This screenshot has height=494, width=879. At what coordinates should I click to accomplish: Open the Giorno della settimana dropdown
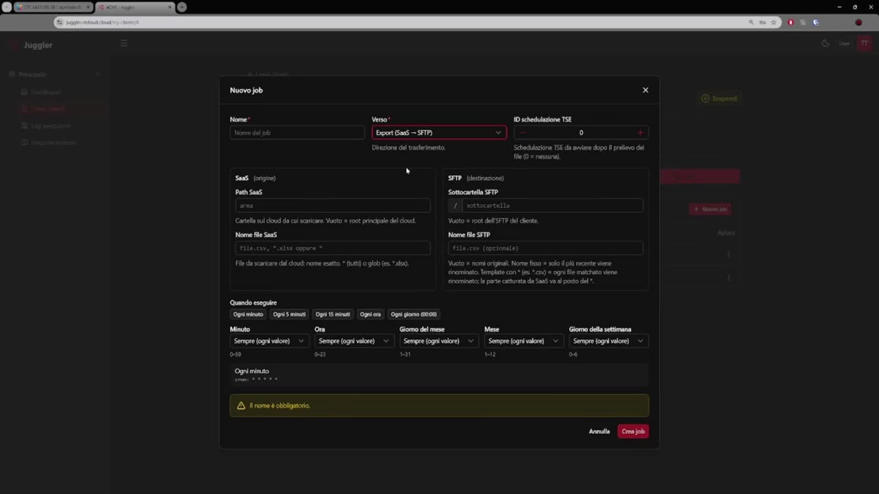[608, 341]
